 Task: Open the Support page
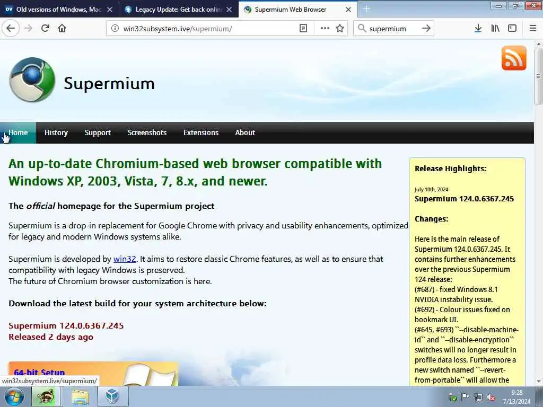pyautogui.click(x=98, y=132)
